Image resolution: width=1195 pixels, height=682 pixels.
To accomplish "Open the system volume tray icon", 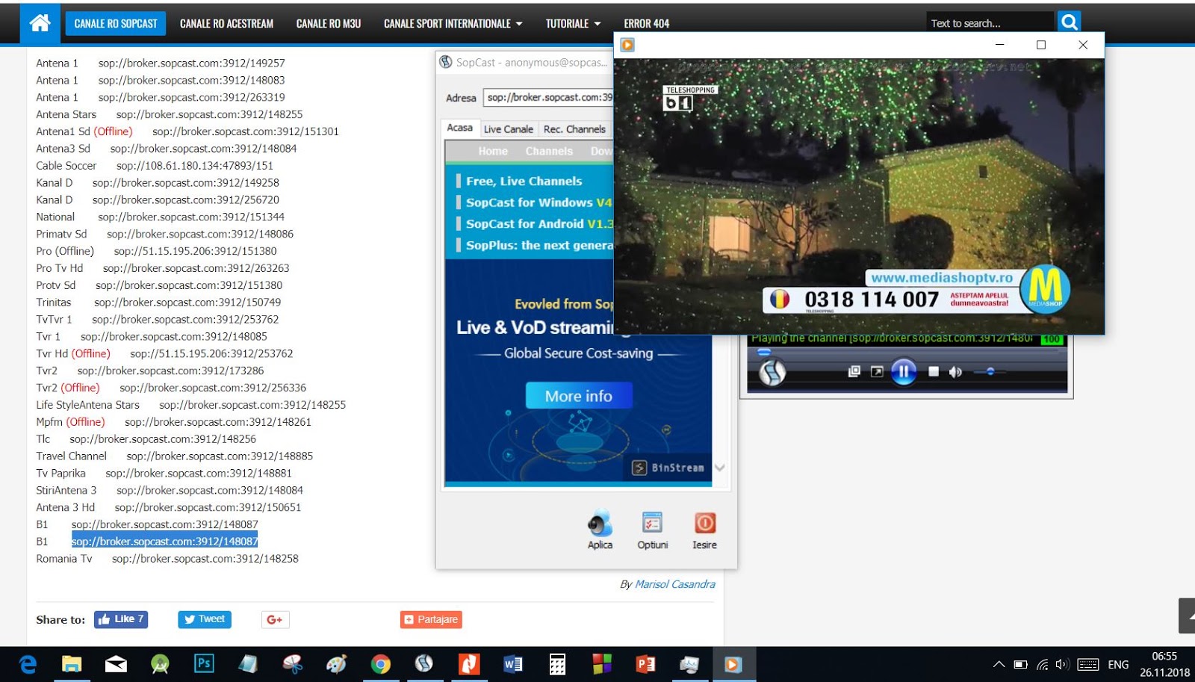I will [1063, 664].
